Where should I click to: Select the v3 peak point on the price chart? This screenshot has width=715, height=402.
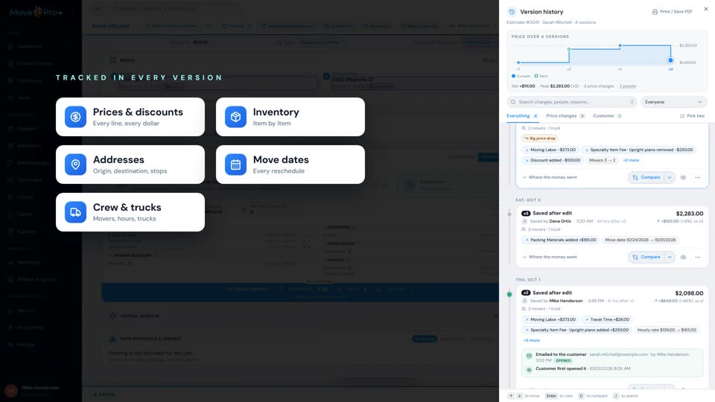click(620, 45)
